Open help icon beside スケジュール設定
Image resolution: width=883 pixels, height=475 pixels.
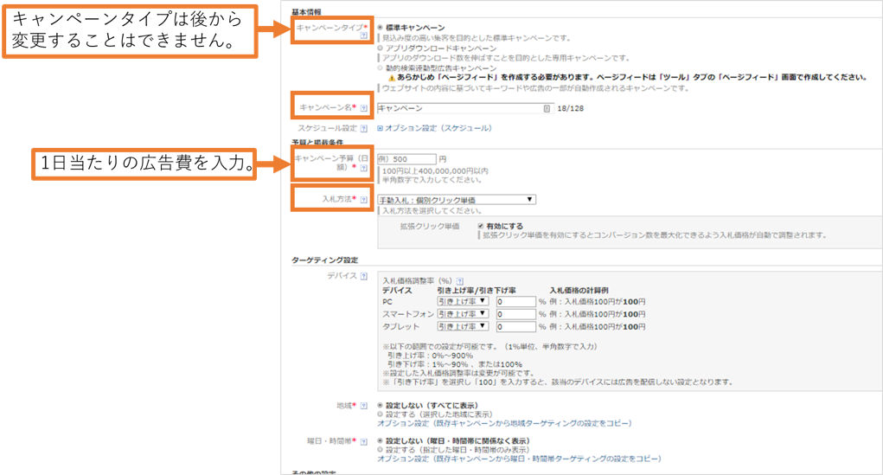(364, 128)
